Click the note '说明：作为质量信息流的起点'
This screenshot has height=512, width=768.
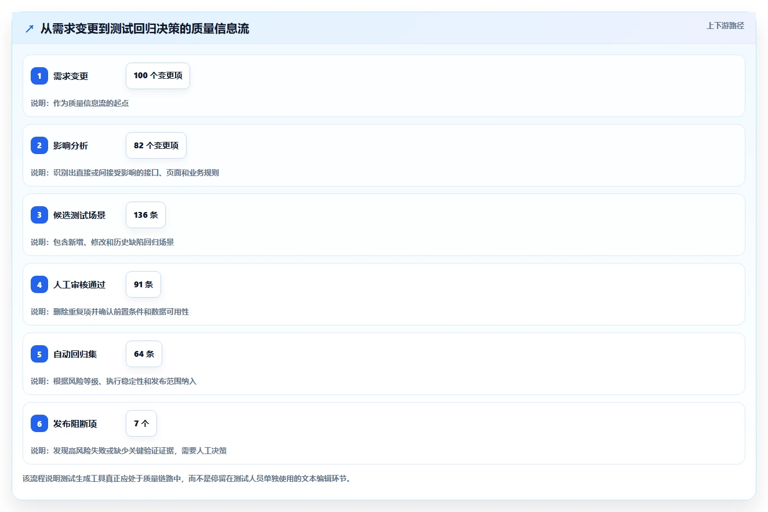pos(80,103)
